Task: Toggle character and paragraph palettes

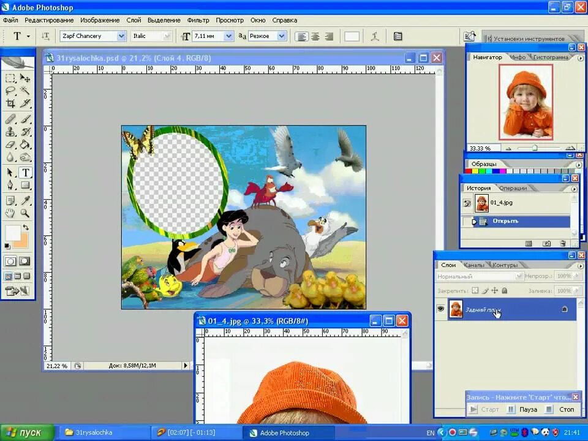Action: [x=398, y=36]
